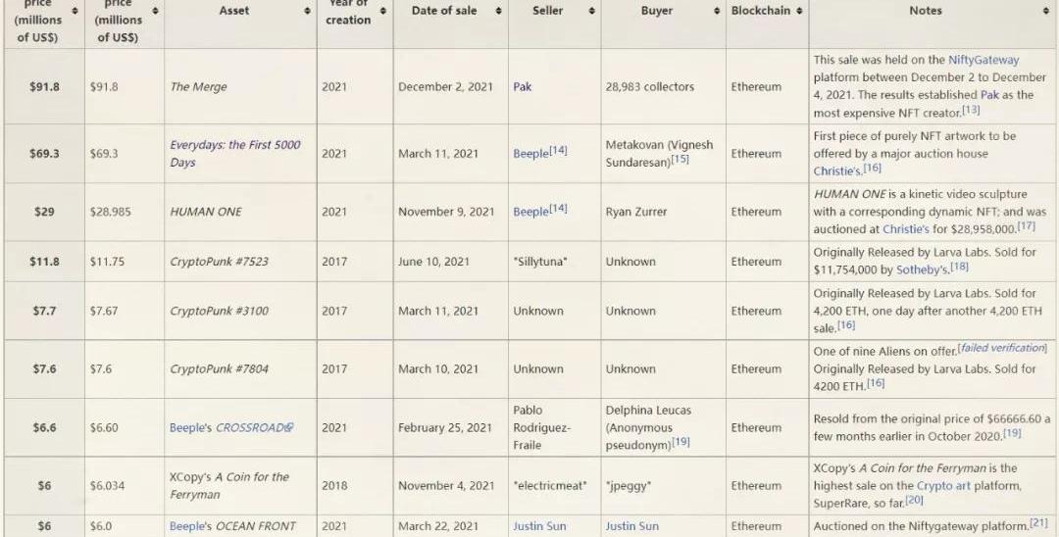Screen dimensions: 1059x537
Task: Follow citation [13] reference
Action: pyautogui.click(x=971, y=110)
